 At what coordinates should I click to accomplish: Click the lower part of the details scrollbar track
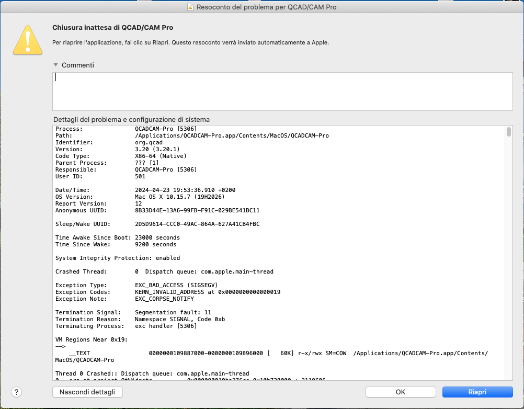508,314
